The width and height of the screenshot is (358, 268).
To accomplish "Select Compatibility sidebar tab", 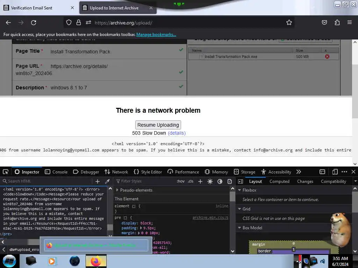I will click(x=333, y=181).
